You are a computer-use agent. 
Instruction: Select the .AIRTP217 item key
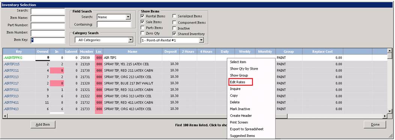(x=11, y=83)
